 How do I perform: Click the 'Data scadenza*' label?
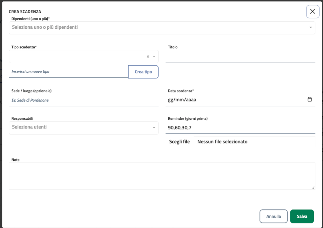coord(181,91)
